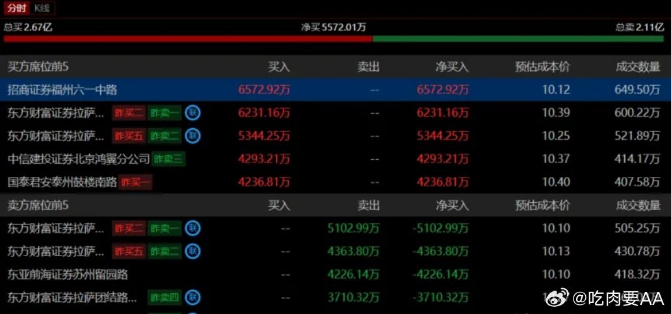671x314 pixels.
Task: Click estimated cost price 10.12
Action: coord(556,90)
